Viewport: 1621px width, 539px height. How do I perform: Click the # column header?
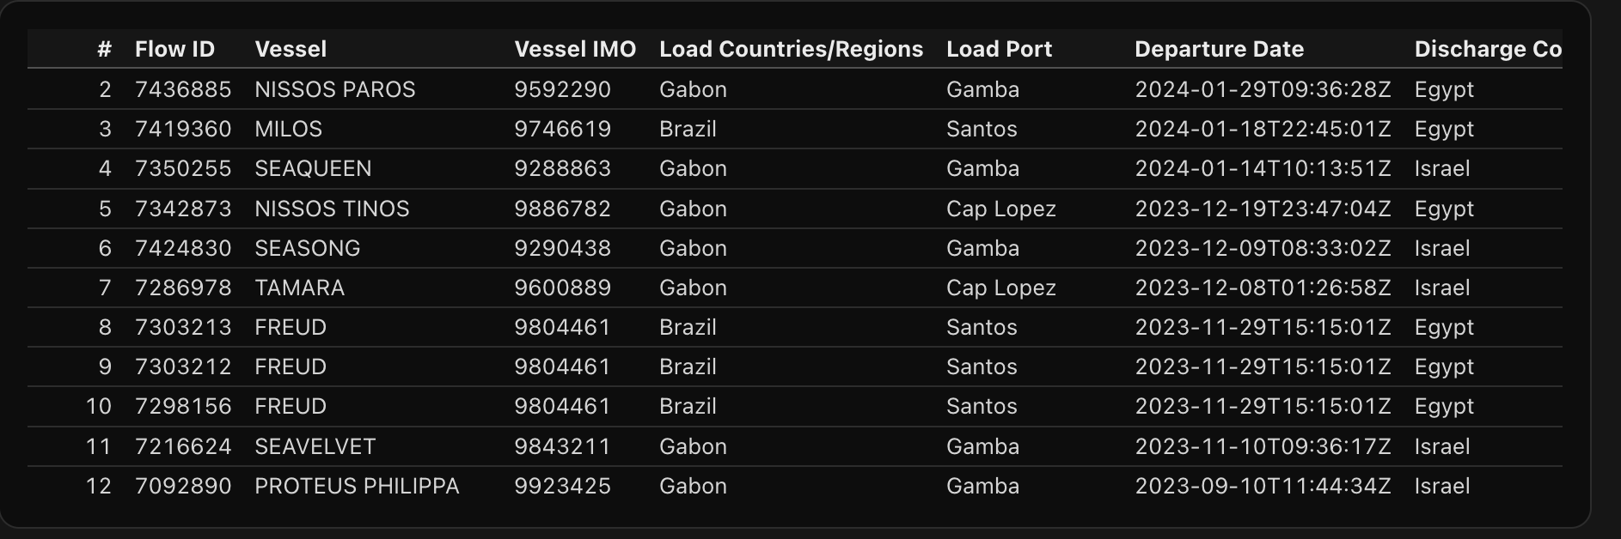(104, 49)
